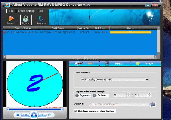Click the seek bar right arrow
The width and height of the screenshot is (171, 120).
click(x=62, y=109)
